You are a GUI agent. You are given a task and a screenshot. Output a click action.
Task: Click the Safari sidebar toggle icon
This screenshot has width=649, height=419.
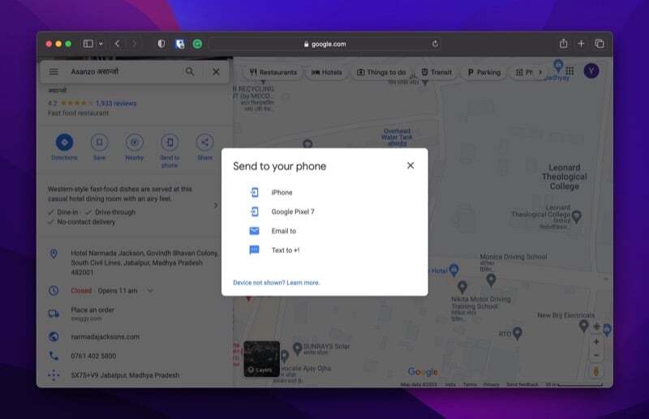(88, 44)
